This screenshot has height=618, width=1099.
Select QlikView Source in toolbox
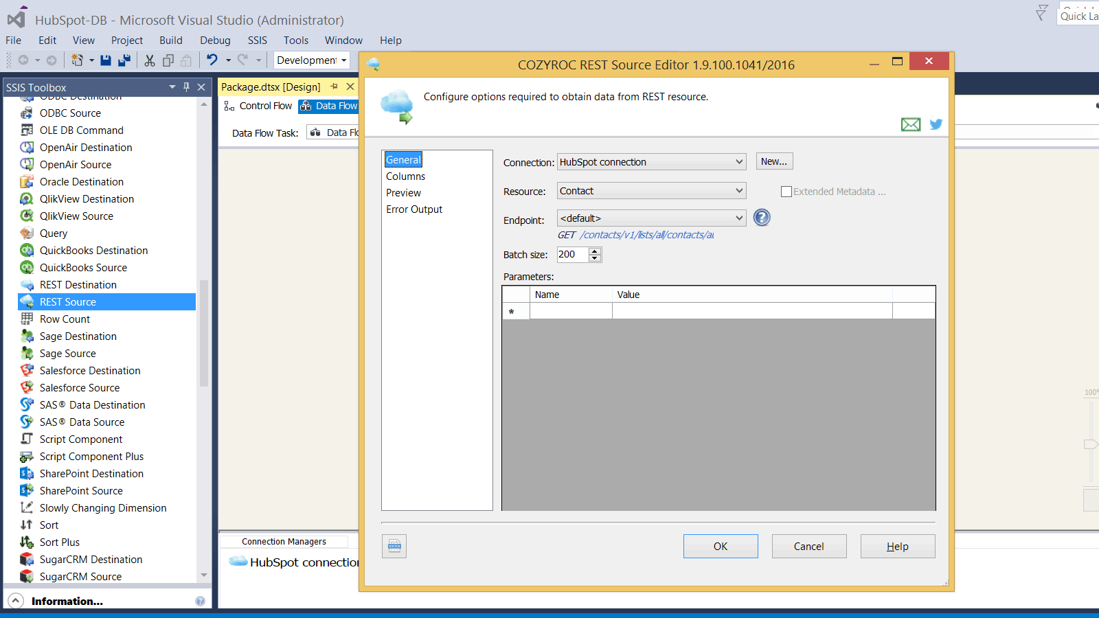pos(76,216)
